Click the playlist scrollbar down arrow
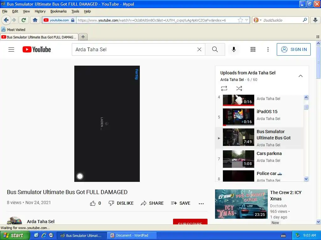 [306, 179]
